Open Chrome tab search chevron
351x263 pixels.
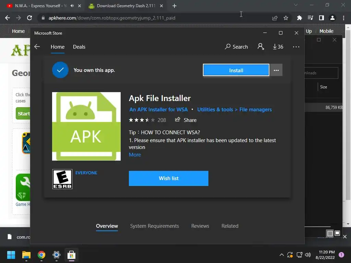tap(296, 5)
